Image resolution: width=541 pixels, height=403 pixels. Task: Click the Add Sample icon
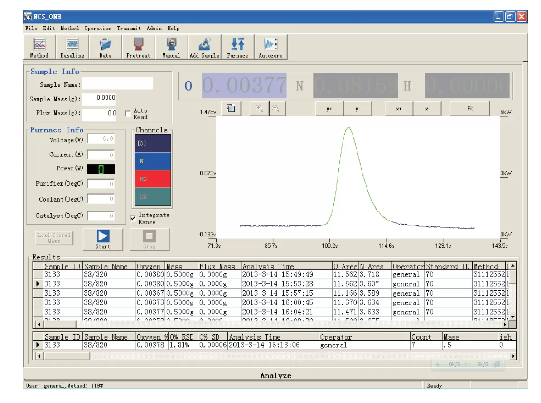204,48
